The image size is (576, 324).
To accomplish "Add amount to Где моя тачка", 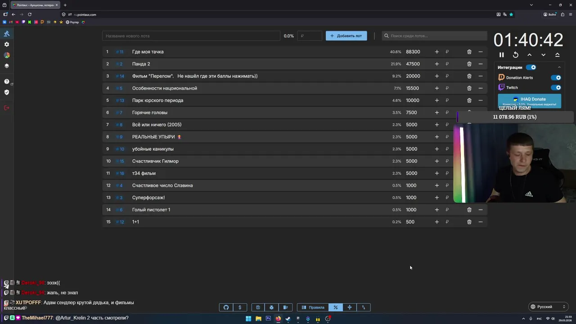I will (x=436, y=52).
